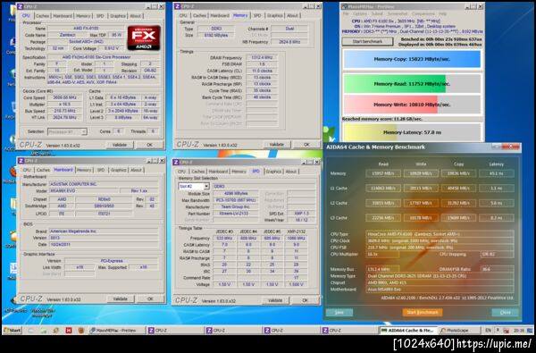Open Computer desktop icon
Viewport: 536px width, 353px height.
12,44
